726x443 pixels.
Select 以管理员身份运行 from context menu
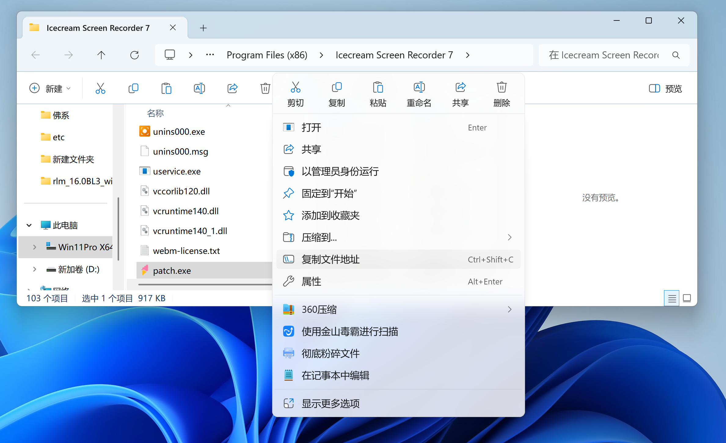pyautogui.click(x=340, y=171)
